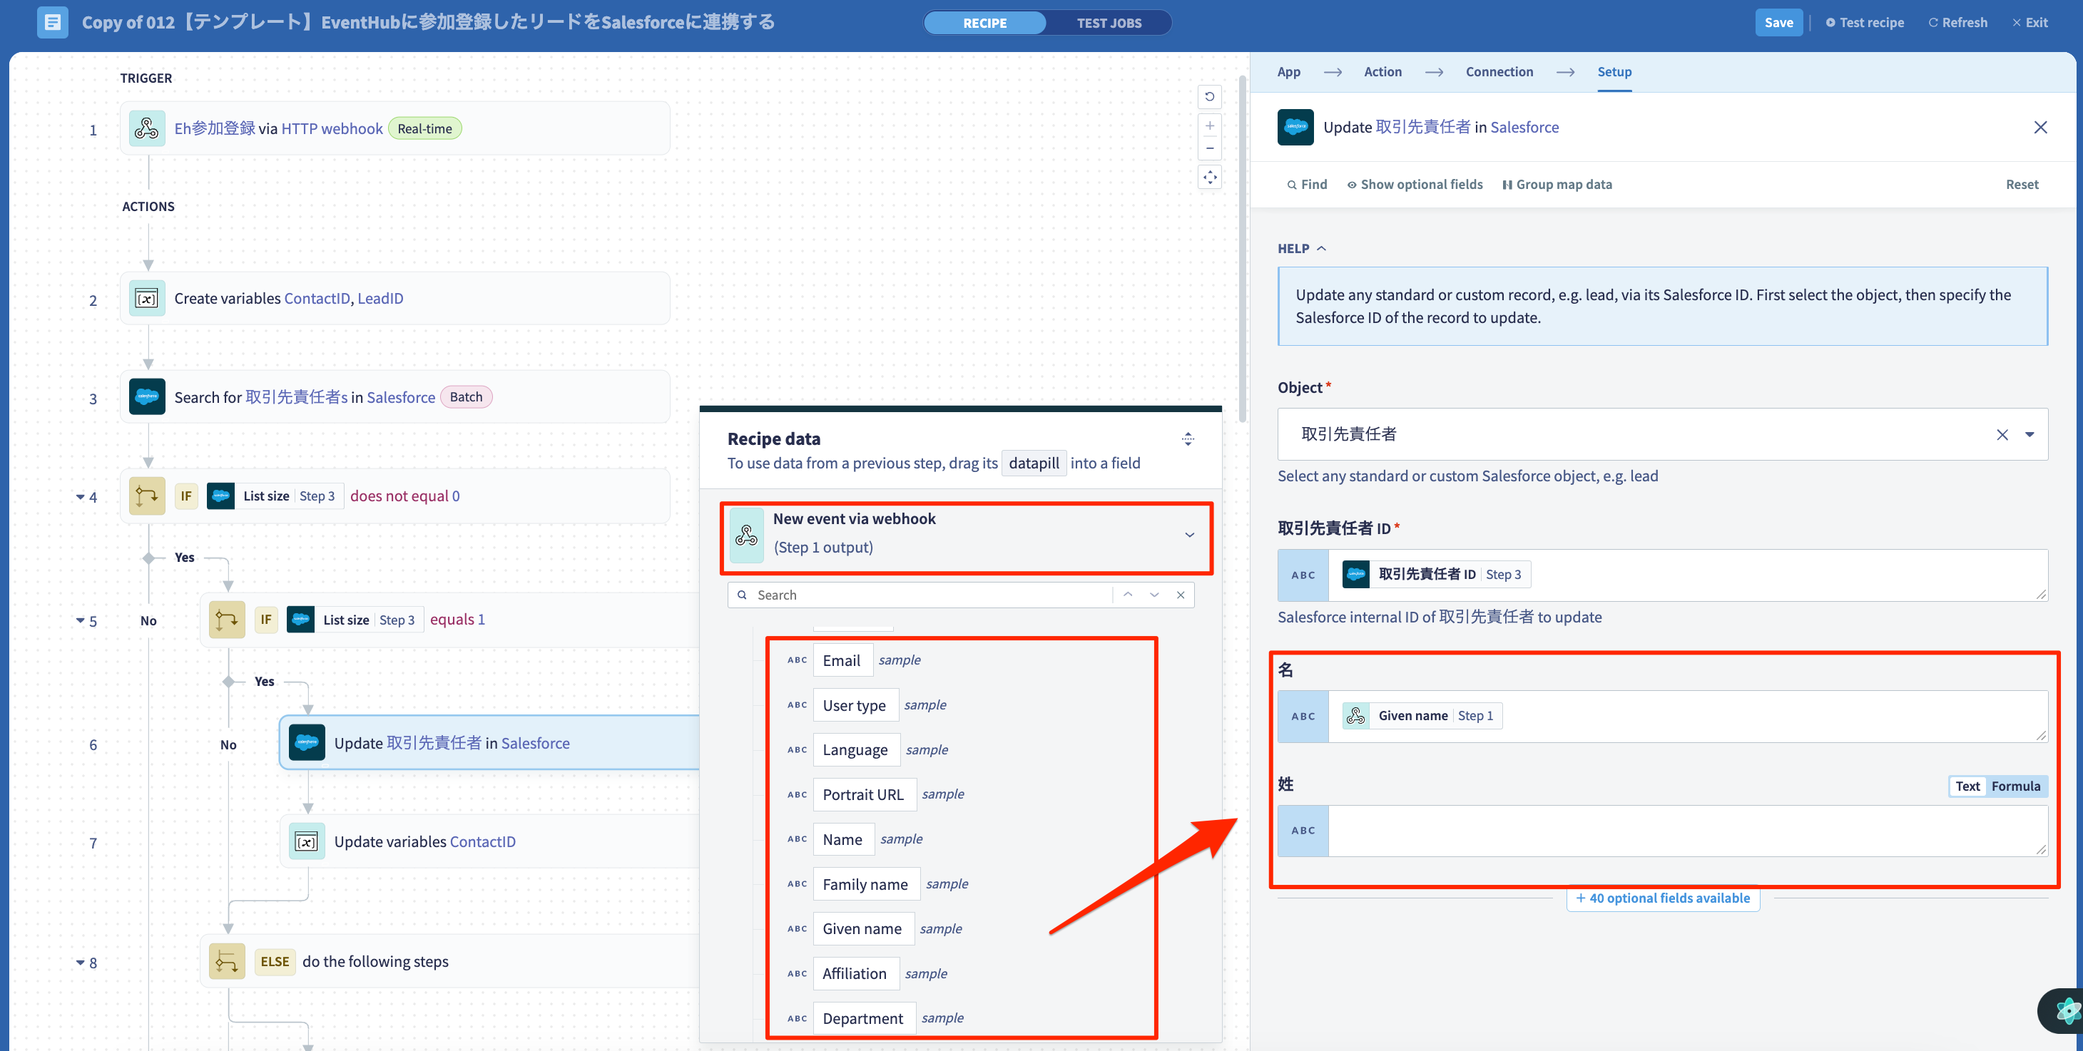Click the variables icon on Create variables step
Viewport: 2083px width, 1051px height.
pyautogui.click(x=146, y=298)
